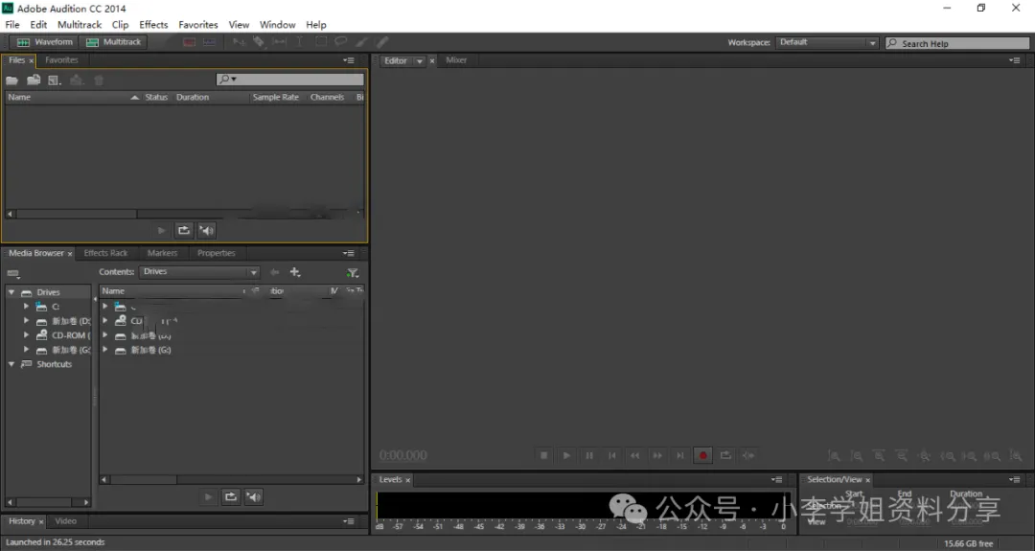Click Move Playhead to Previous button

(611, 455)
